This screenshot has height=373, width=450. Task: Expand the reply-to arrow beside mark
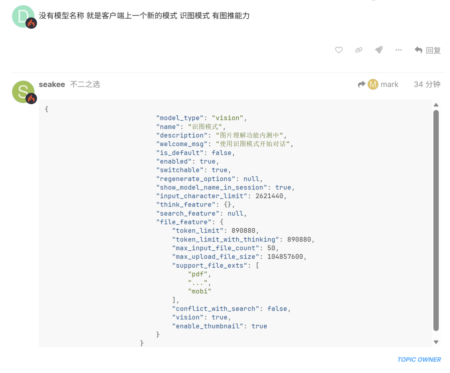361,85
